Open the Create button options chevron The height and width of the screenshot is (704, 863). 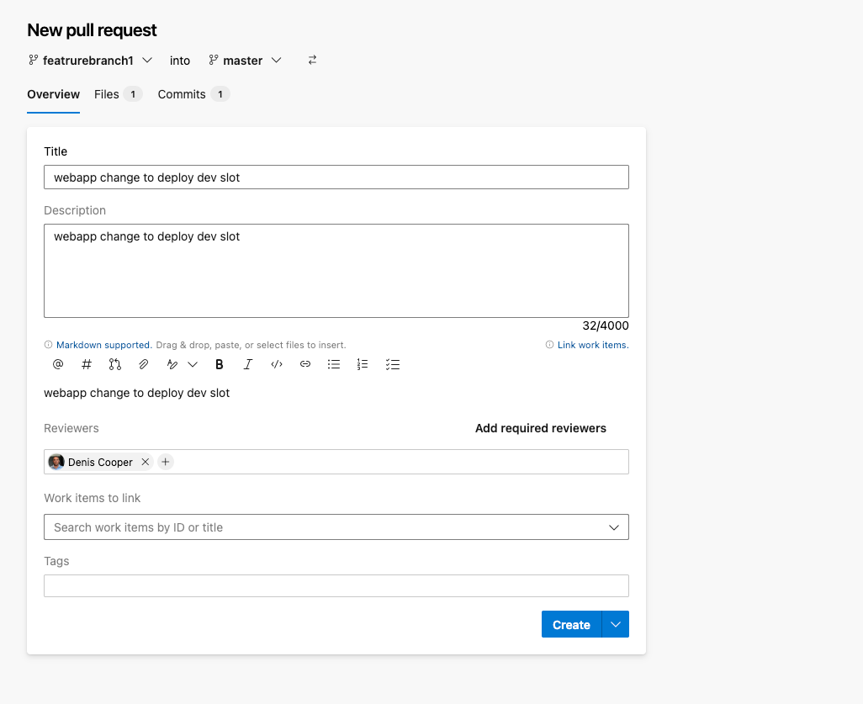[x=616, y=624]
